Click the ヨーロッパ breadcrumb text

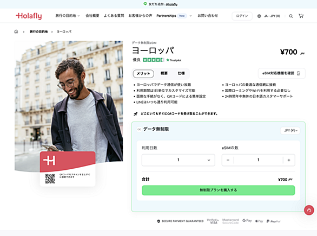point(64,31)
